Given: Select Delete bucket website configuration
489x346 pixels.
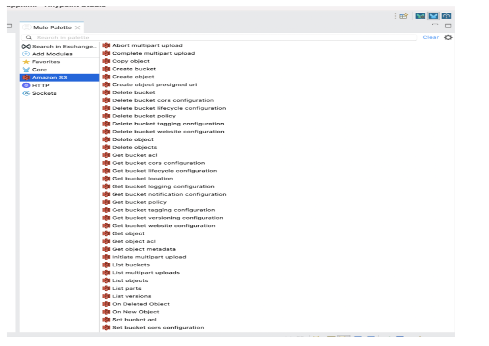Looking at the screenshot, I should [x=168, y=132].
